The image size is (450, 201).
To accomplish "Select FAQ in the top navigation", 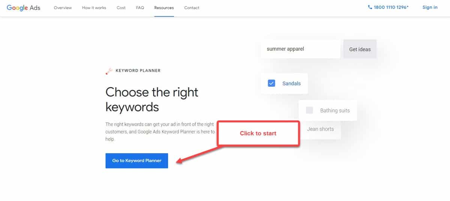I will 140,7.
